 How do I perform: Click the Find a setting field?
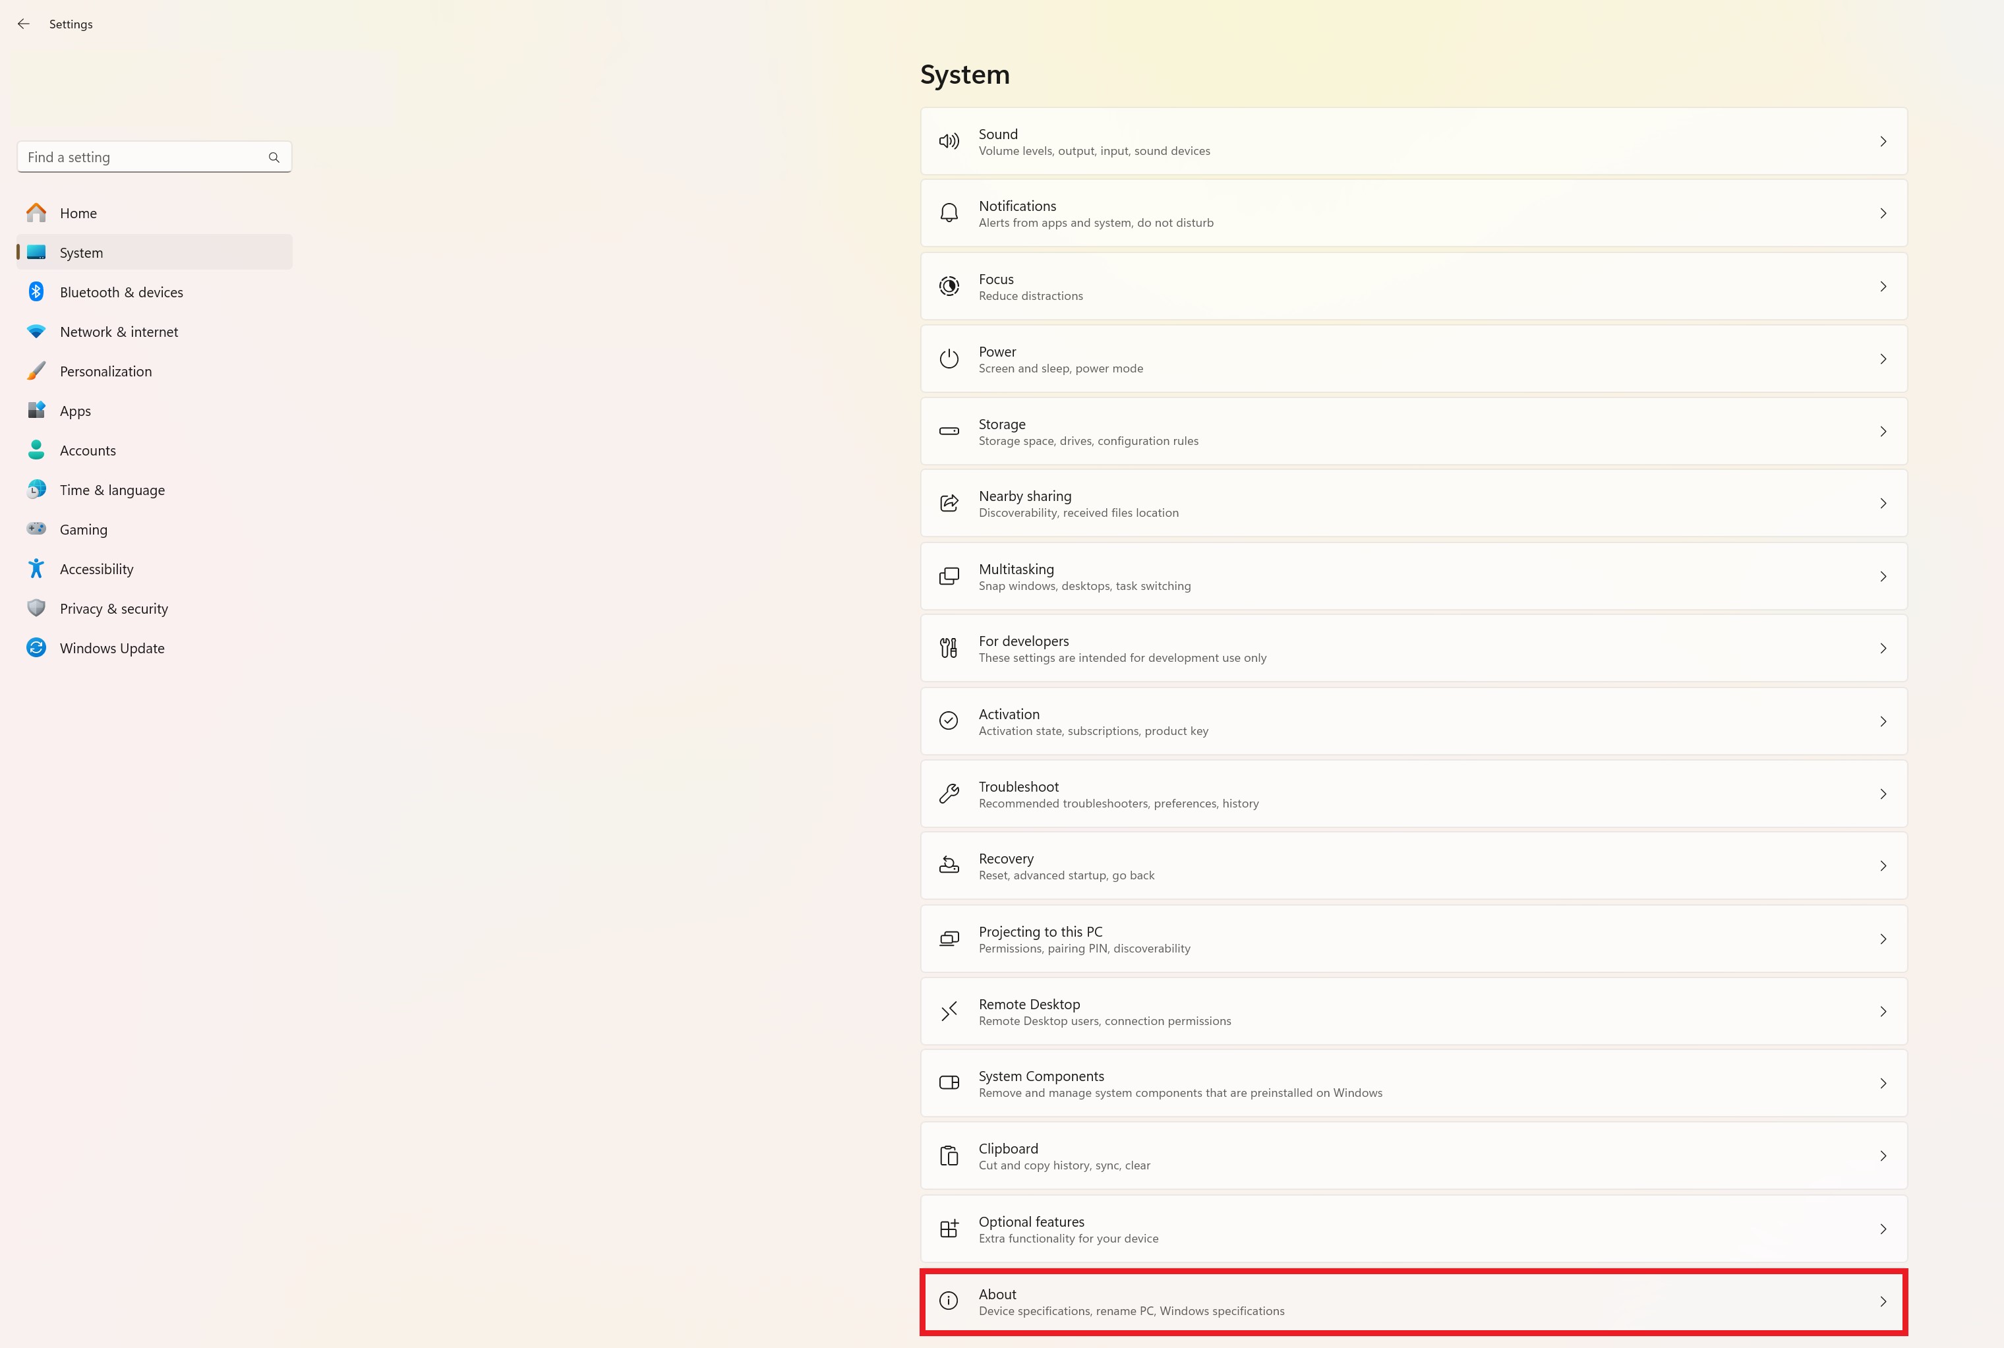[x=142, y=158]
